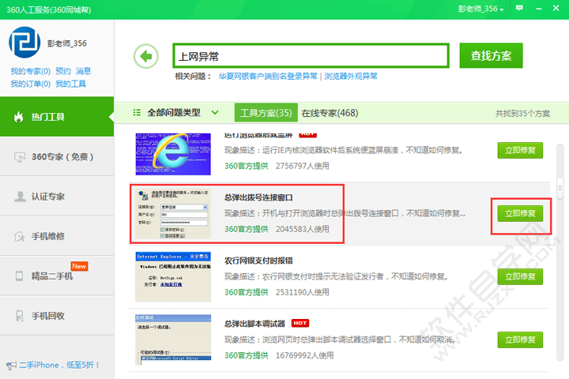569x379 pixels.
Task: Click the text 共找到35个方案
Action: pyautogui.click(x=522, y=114)
